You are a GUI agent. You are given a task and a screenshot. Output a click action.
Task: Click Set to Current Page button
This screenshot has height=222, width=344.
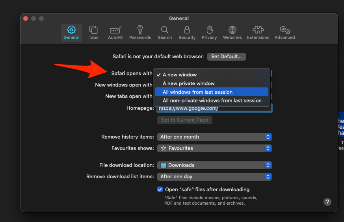(185, 120)
